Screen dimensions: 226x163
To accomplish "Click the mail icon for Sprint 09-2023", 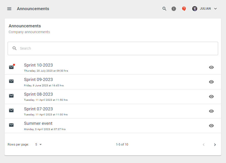I will click(x=11, y=81).
